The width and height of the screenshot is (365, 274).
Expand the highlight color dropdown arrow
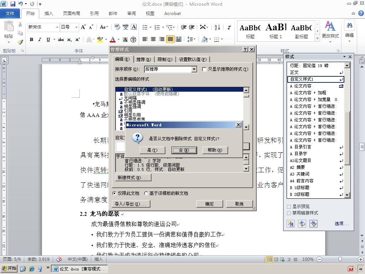[106, 39]
